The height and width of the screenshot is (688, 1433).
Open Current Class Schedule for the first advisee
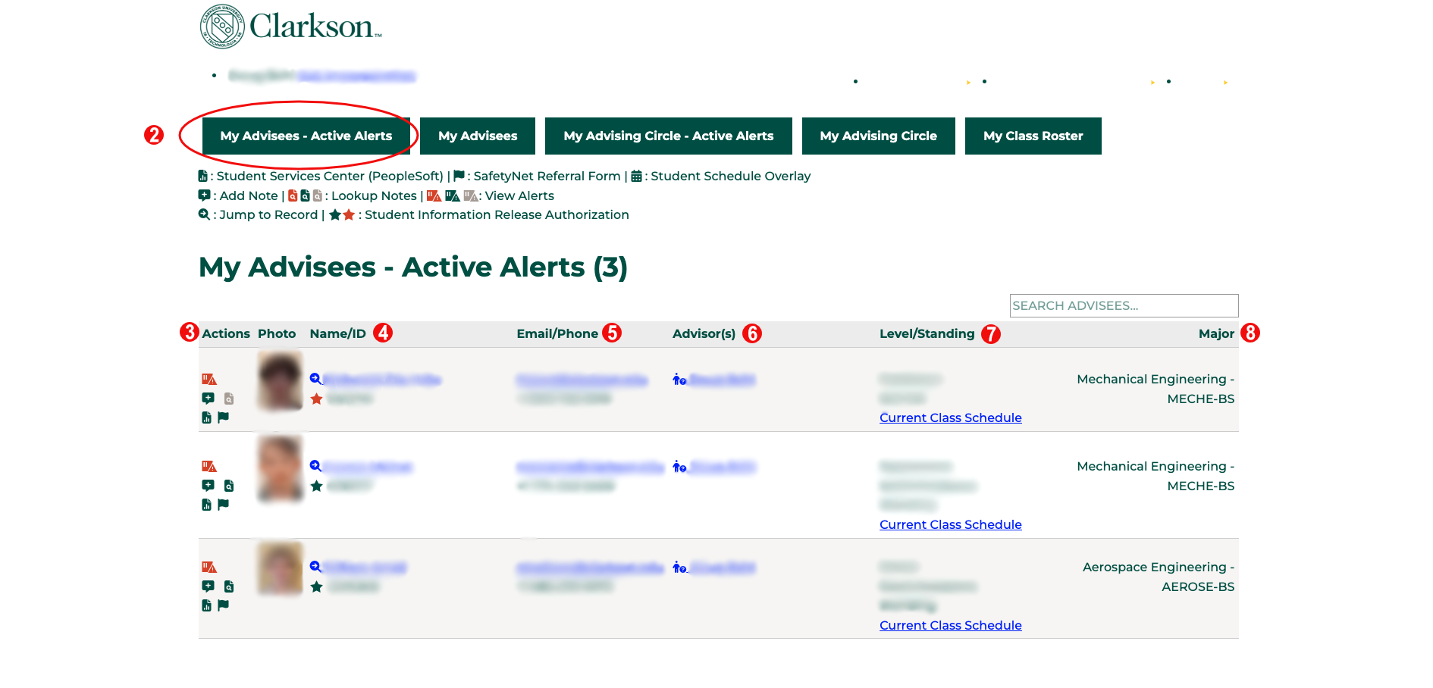point(950,417)
